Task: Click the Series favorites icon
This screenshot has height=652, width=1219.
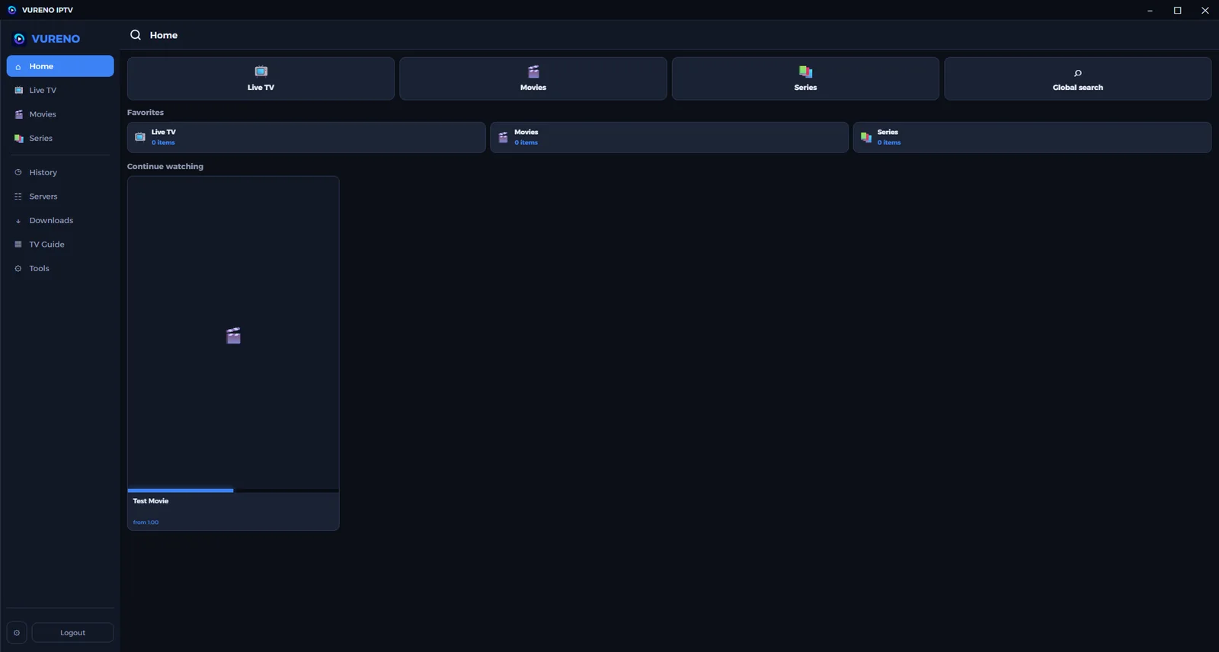Action: (865, 137)
